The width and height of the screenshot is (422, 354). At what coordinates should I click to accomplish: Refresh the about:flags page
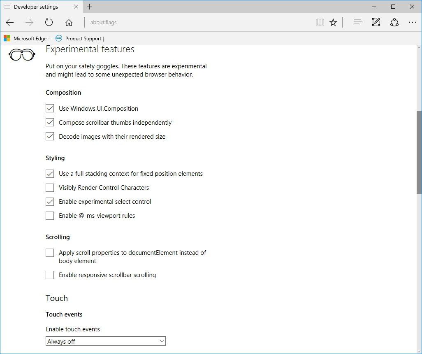(x=49, y=22)
